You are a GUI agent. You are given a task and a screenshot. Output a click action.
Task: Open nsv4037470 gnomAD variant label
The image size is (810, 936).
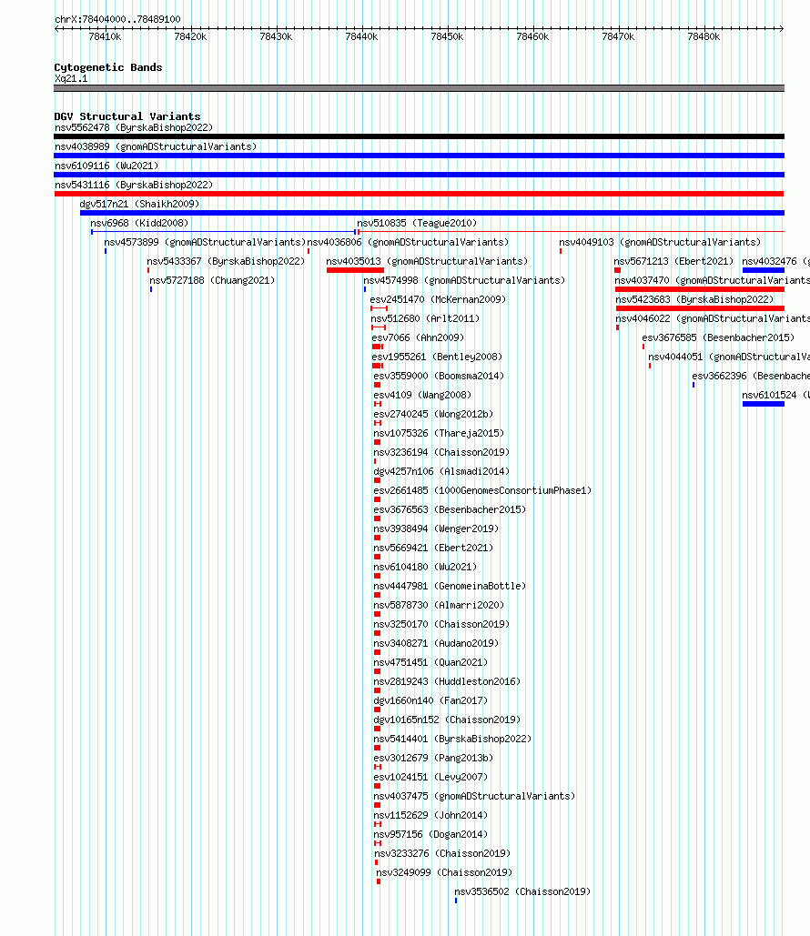712,280
